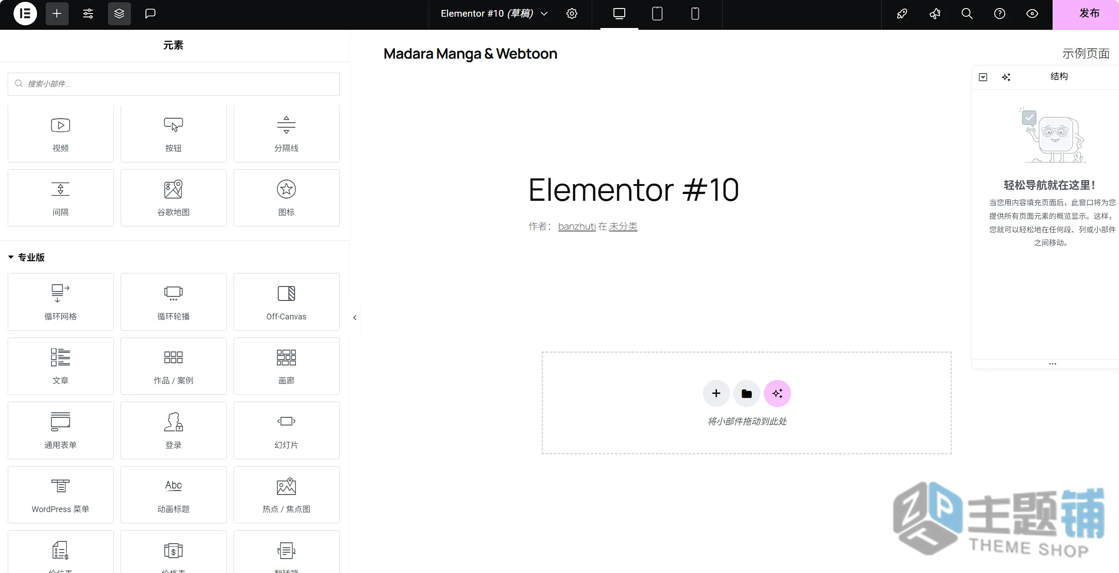The height and width of the screenshot is (573, 1119).
Task: Open the What's New megaphone icon
Action: coord(935,14)
